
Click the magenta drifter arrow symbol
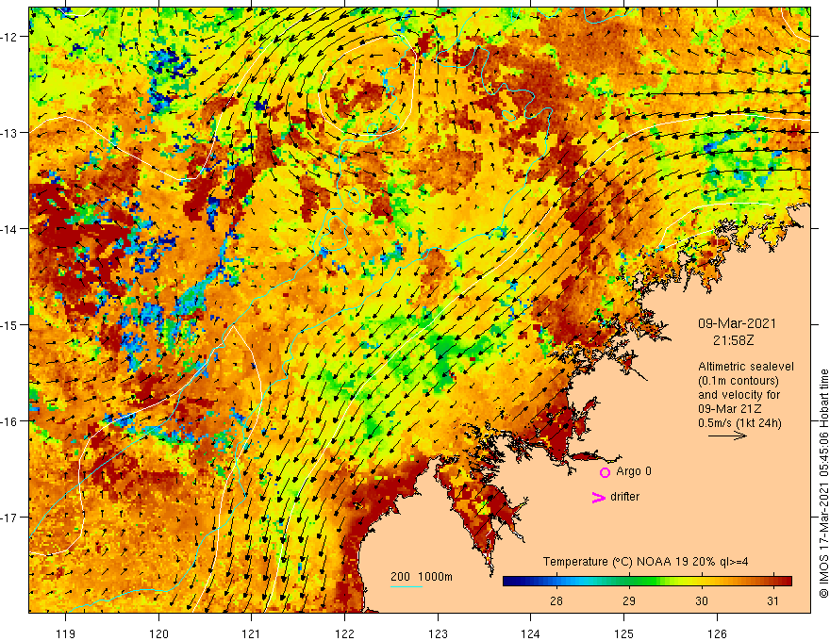pos(599,498)
